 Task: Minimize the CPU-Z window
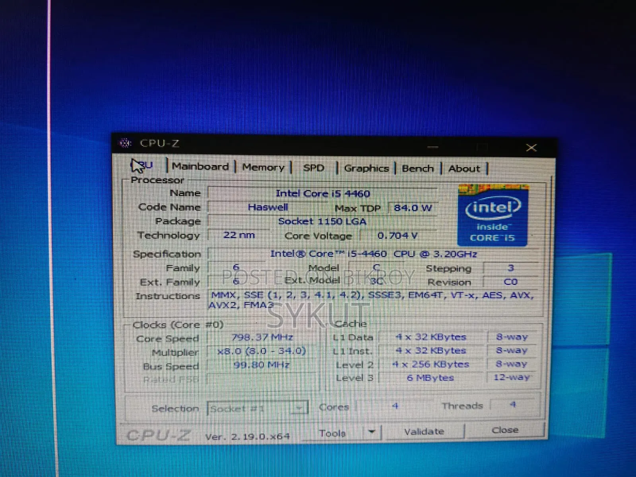point(433,147)
